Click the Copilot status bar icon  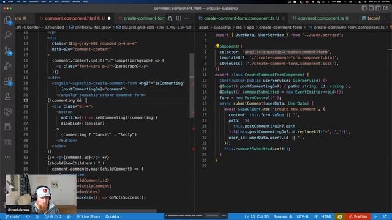tap(340, 216)
